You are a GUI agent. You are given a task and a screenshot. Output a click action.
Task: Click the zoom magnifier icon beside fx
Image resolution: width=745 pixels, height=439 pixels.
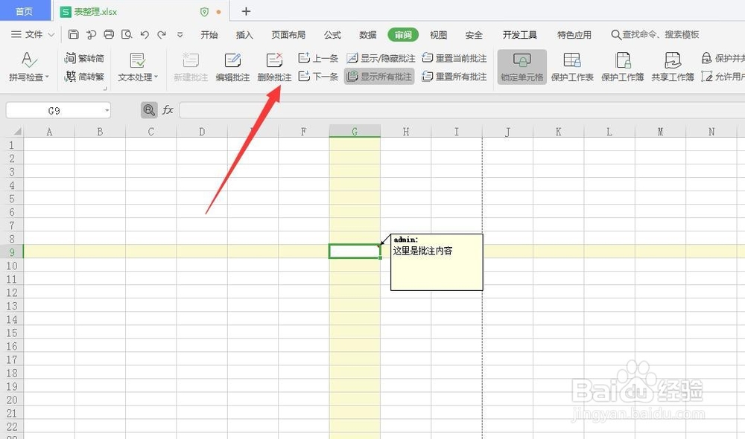point(149,110)
